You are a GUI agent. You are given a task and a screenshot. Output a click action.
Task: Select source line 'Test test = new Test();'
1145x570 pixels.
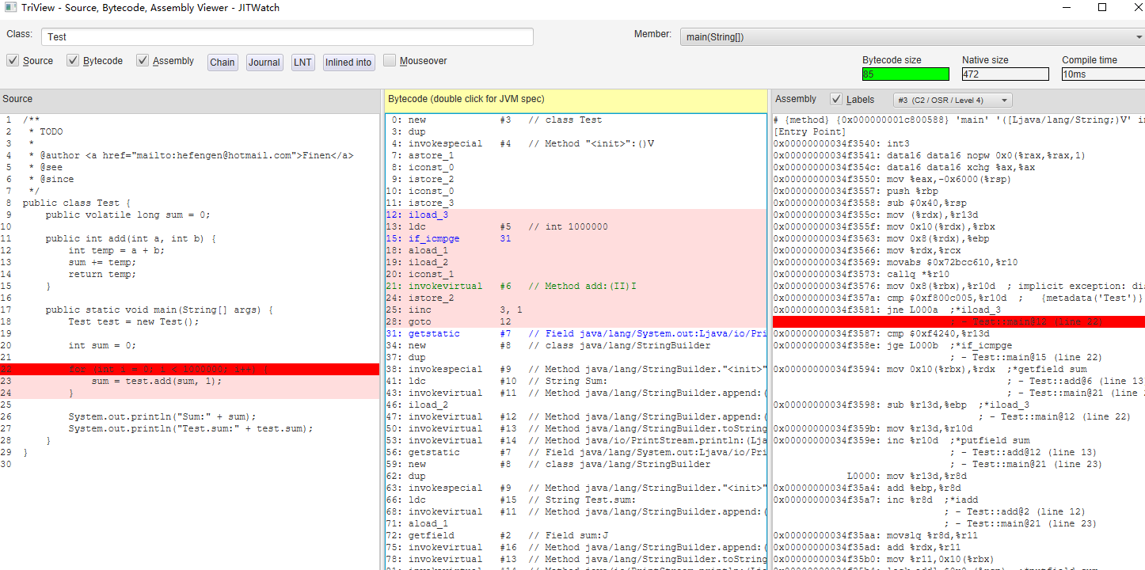pyautogui.click(x=190, y=321)
